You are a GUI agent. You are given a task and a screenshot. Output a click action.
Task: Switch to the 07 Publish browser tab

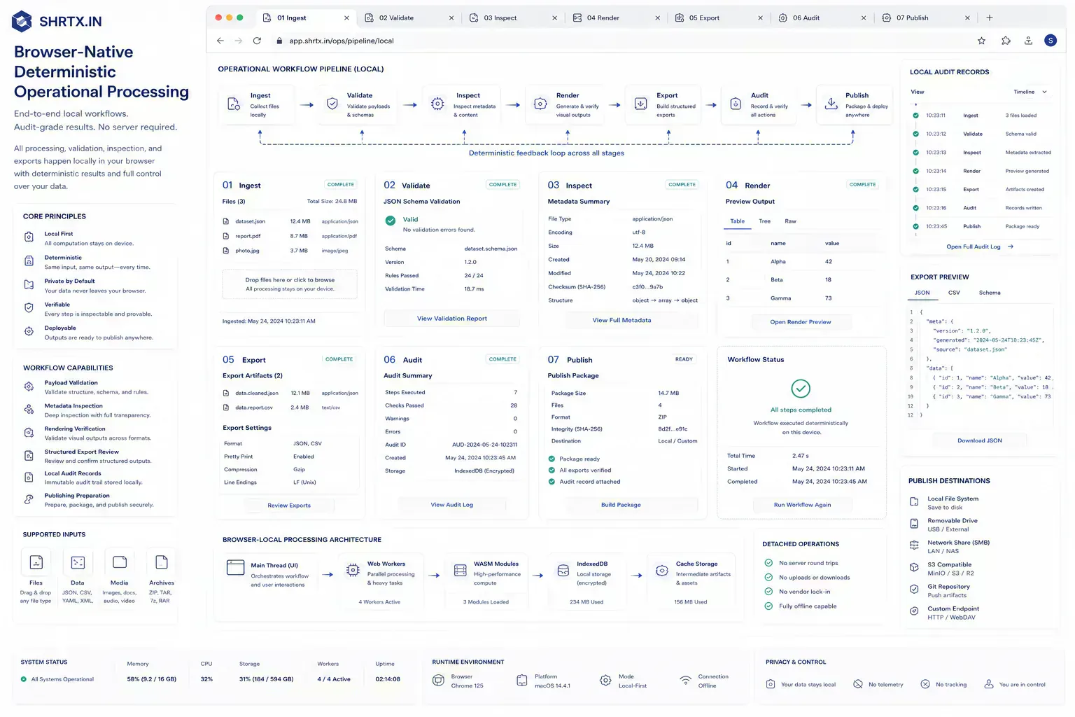point(927,18)
